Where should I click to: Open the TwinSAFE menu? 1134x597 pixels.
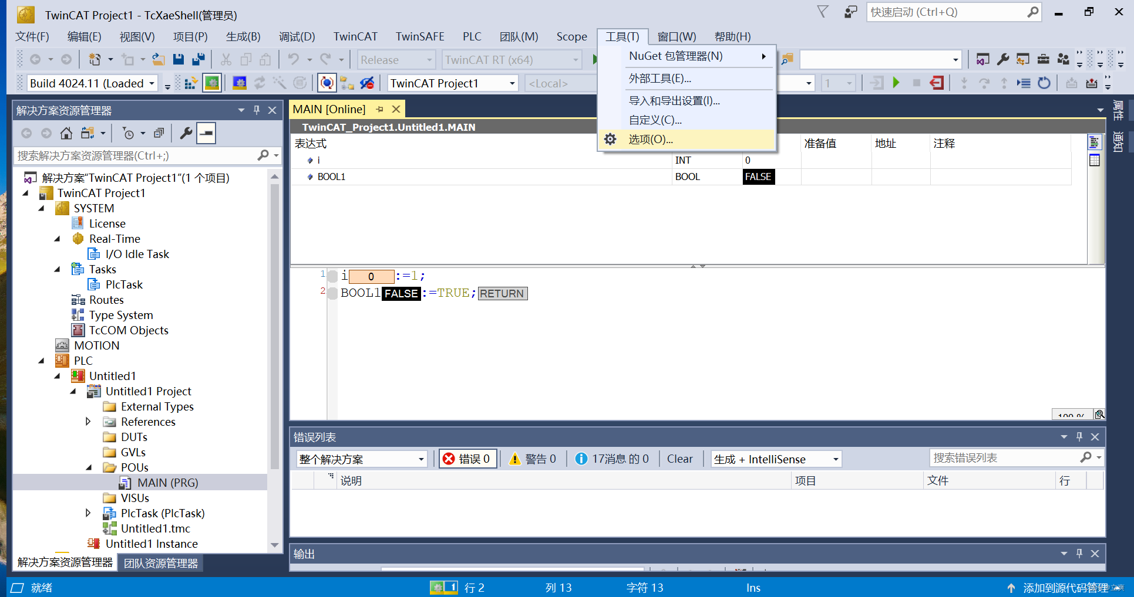click(x=419, y=36)
